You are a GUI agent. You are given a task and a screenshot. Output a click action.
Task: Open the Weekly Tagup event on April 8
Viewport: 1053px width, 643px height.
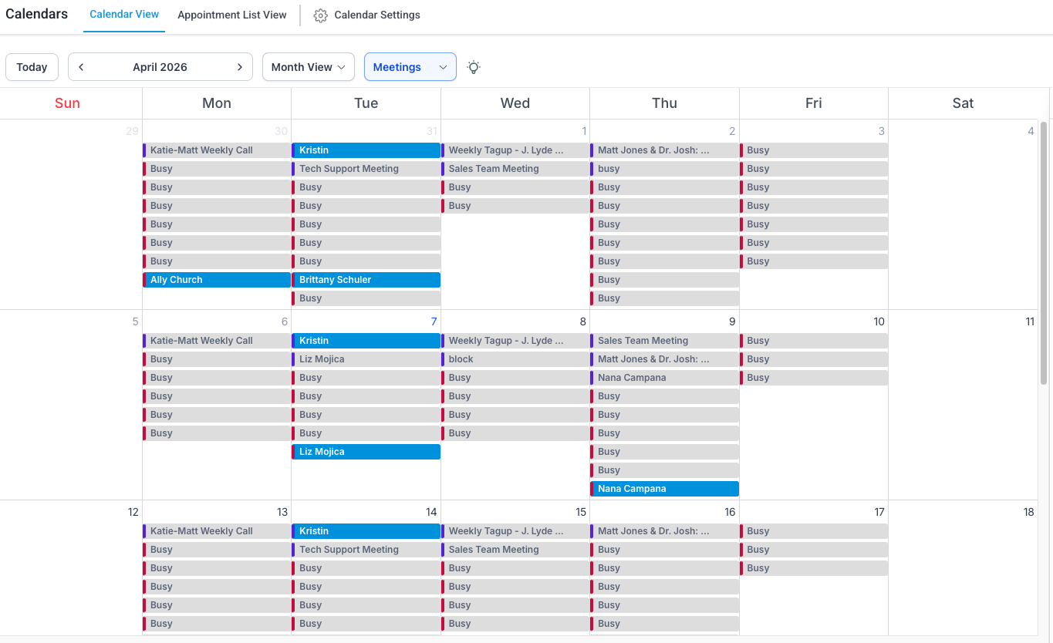point(515,340)
